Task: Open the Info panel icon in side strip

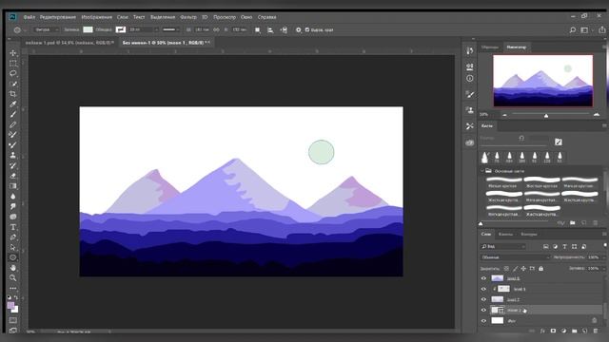Action: (x=469, y=78)
